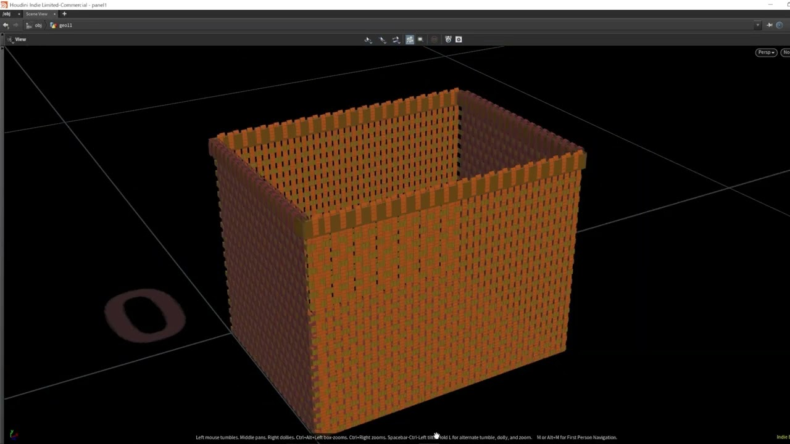The height and width of the screenshot is (444, 790).
Task: Click the forward navigation arrow
Action: [x=15, y=25]
